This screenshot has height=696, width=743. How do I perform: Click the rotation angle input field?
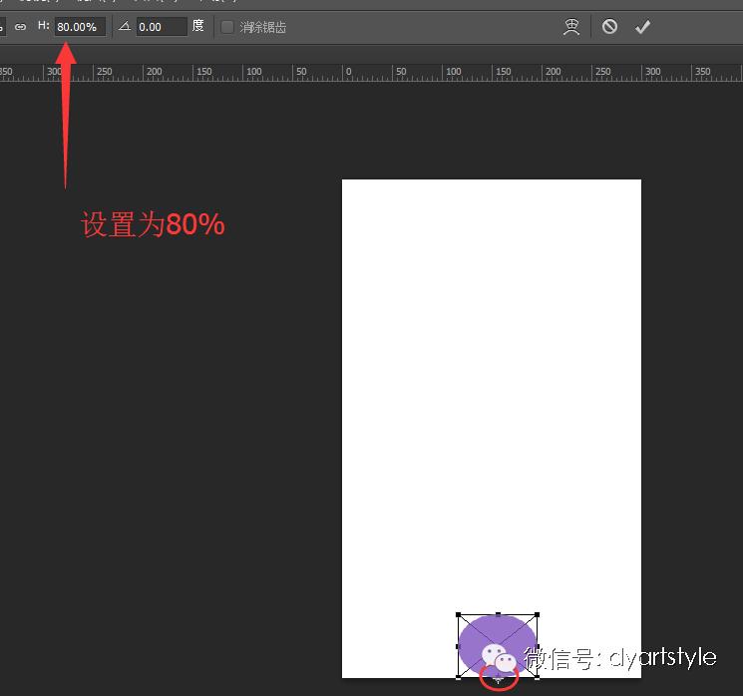[162, 27]
